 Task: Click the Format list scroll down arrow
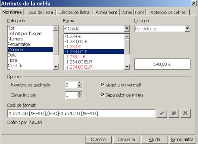127,67
